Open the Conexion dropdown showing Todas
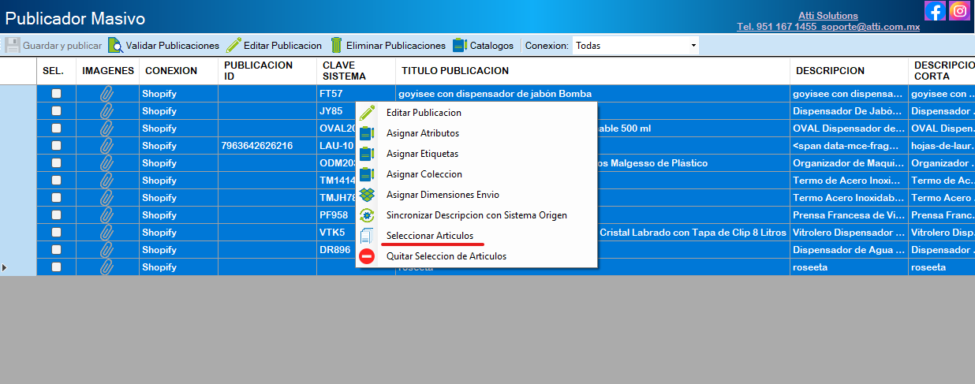The image size is (975, 384). pyautogui.click(x=636, y=46)
